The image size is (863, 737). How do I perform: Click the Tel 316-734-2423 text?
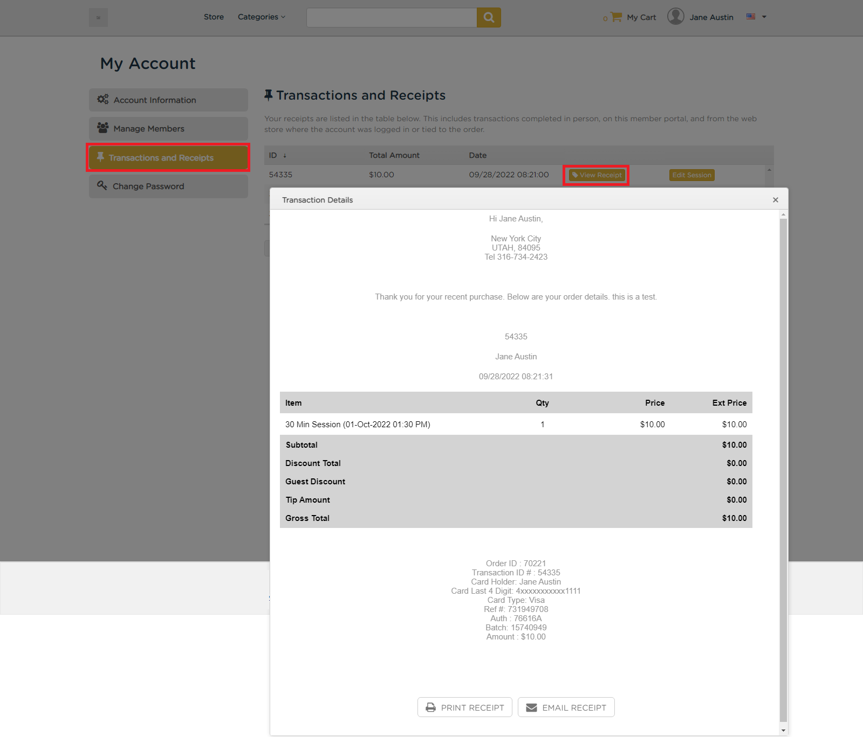516,257
